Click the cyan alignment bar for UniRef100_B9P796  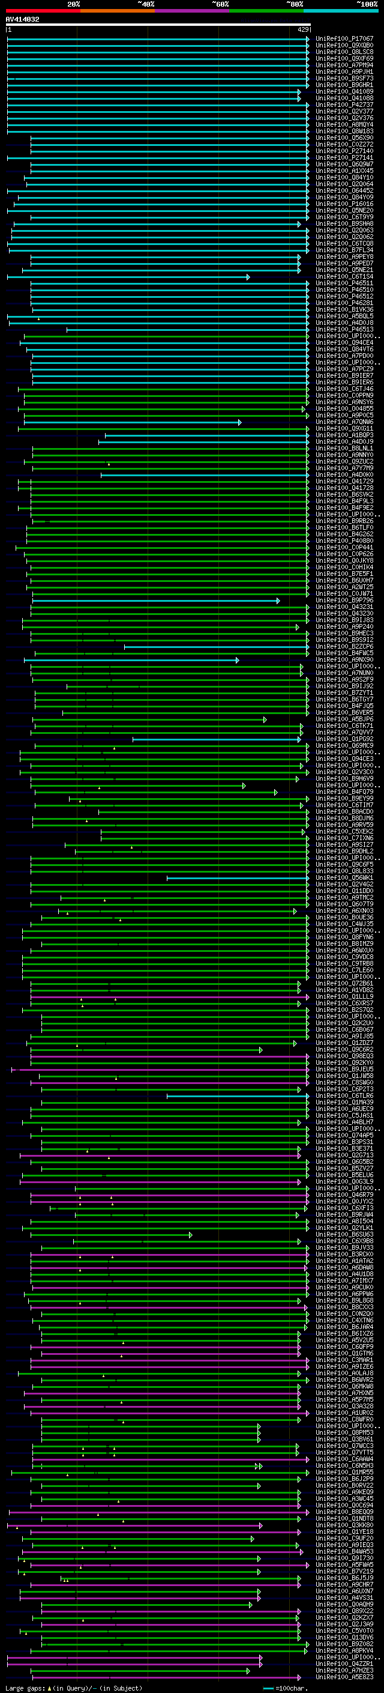coord(155,601)
